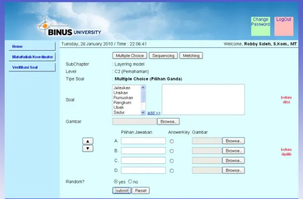Open MataKuliah Koordinator menu item

[32, 57]
